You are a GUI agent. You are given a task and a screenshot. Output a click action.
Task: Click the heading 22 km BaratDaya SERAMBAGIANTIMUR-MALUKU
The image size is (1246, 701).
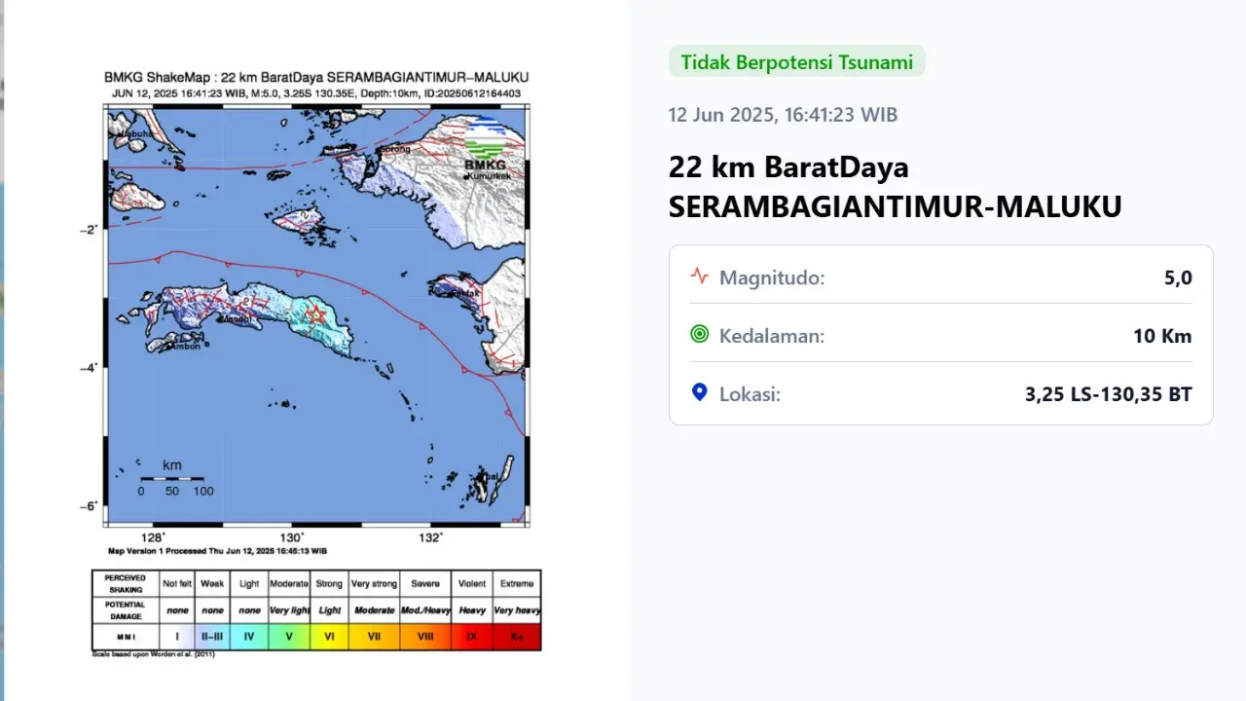[895, 187]
